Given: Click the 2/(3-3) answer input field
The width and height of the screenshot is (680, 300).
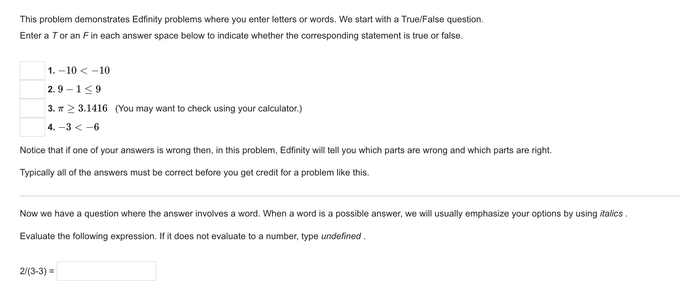Looking at the screenshot, I should click(x=106, y=271).
